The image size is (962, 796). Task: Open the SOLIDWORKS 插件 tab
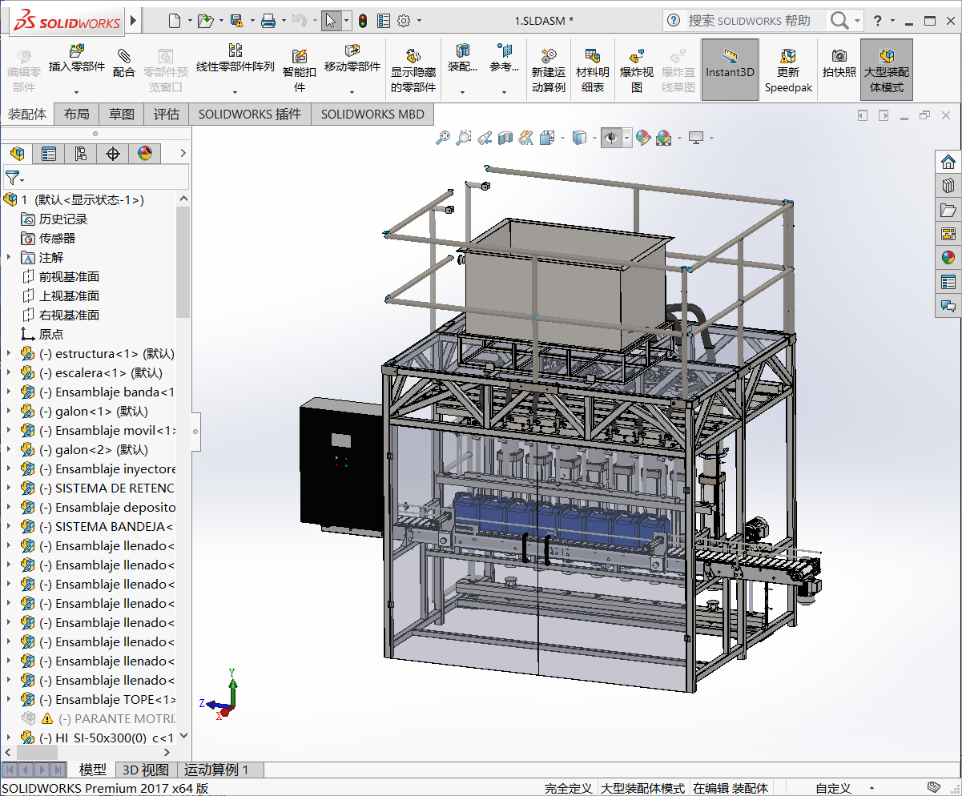(x=249, y=115)
